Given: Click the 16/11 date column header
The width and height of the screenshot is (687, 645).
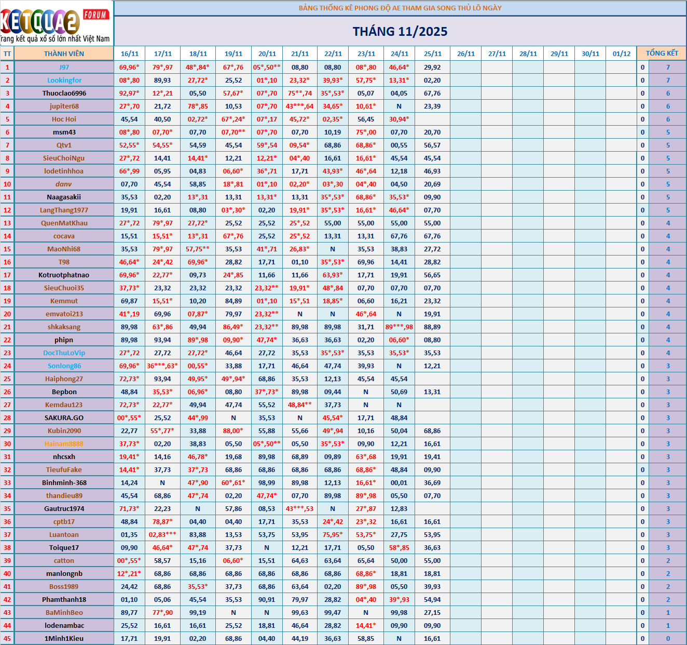Looking at the screenshot, I should click(130, 53).
